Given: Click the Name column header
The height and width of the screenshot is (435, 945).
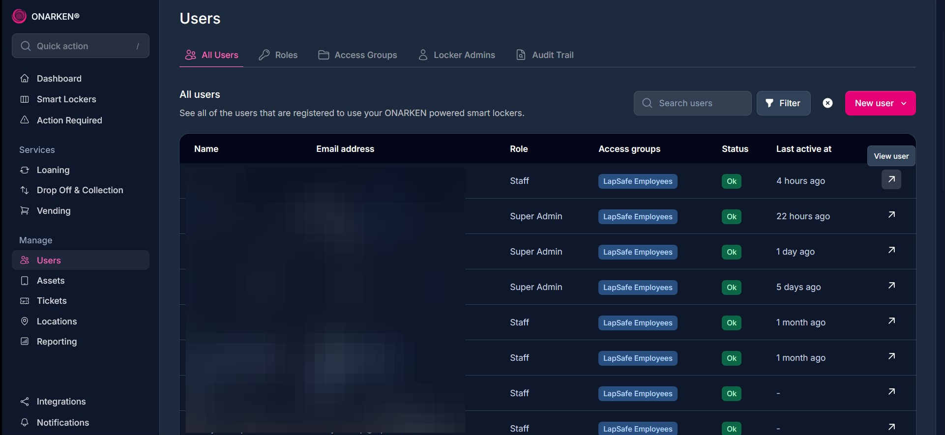Looking at the screenshot, I should [x=206, y=149].
